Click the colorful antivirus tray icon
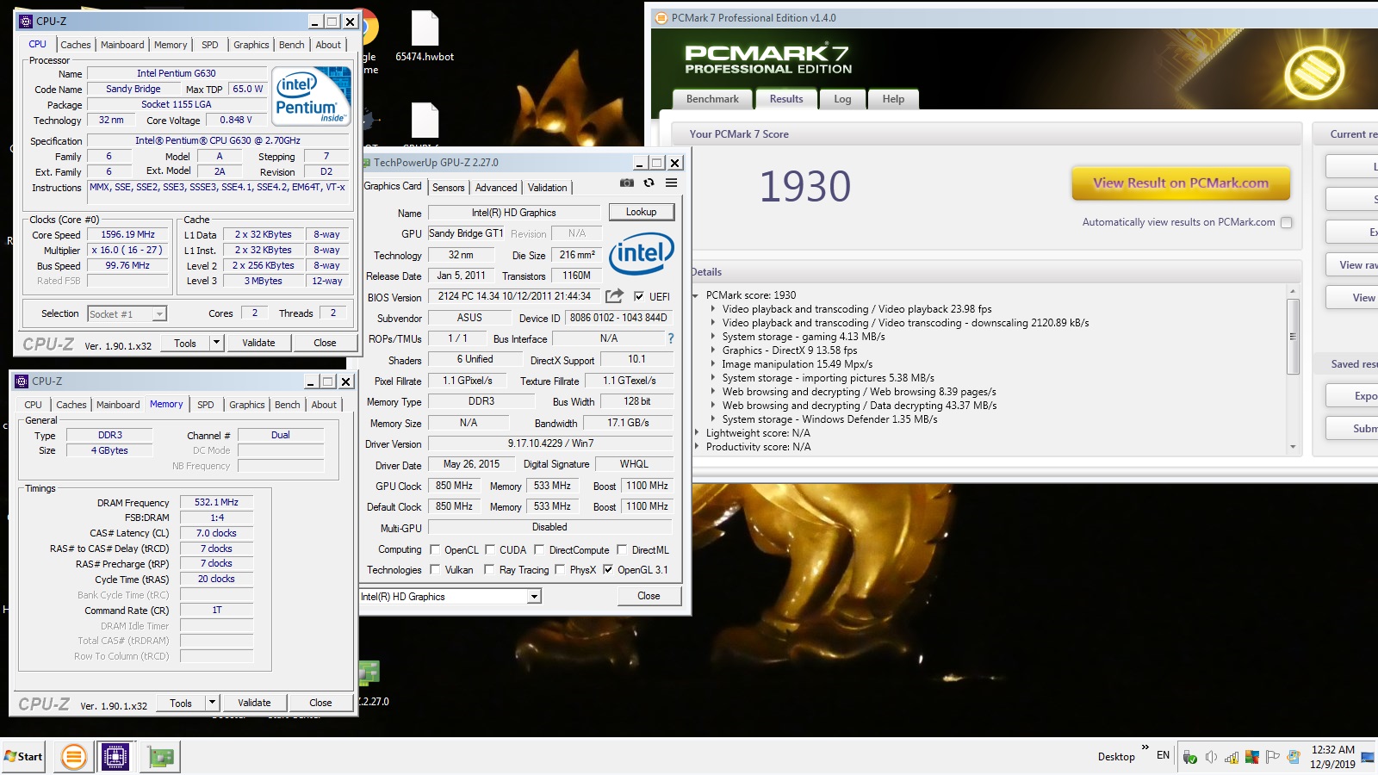1378x775 pixels. click(1252, 757)
